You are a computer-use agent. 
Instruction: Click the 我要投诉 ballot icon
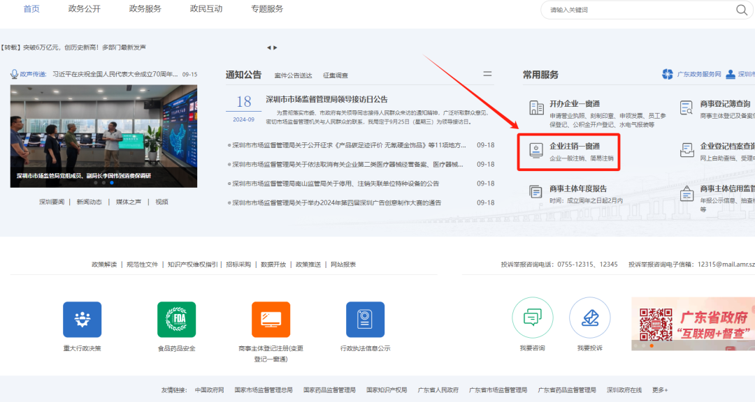(589, 318)
